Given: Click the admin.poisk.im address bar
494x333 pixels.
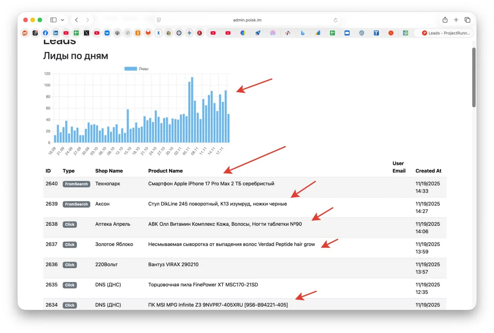Looking at the screenshot, I should tap(247, 20).
